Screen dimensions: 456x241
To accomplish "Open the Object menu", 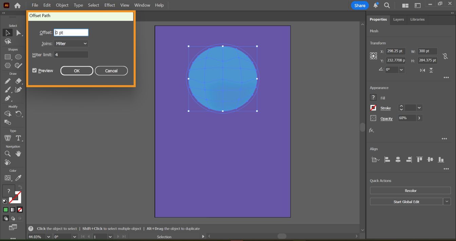I will [62, 5].
